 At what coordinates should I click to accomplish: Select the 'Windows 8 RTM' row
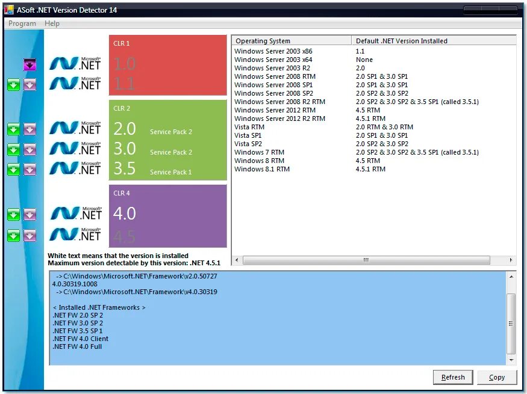pos(374,161)
